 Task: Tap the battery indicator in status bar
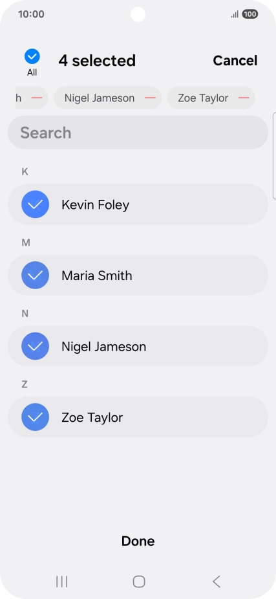click(249, 14)
